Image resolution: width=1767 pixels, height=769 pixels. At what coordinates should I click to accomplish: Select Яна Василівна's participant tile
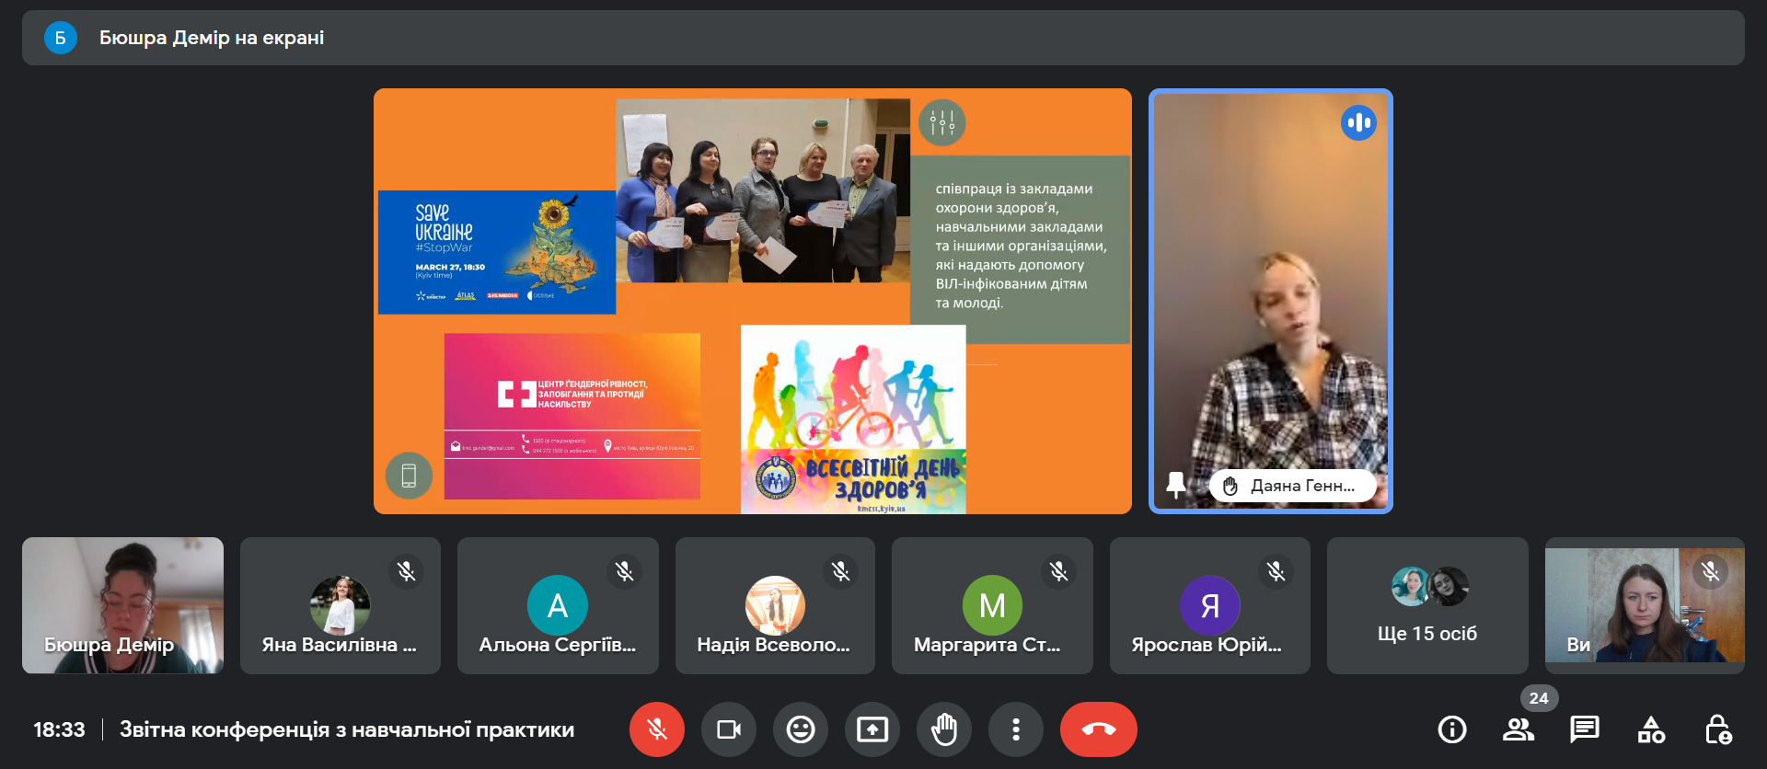click(x=340, y=605)
